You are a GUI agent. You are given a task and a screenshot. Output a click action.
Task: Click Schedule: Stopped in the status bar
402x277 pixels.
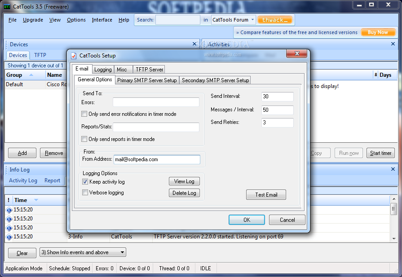click(x=70, y=268)
